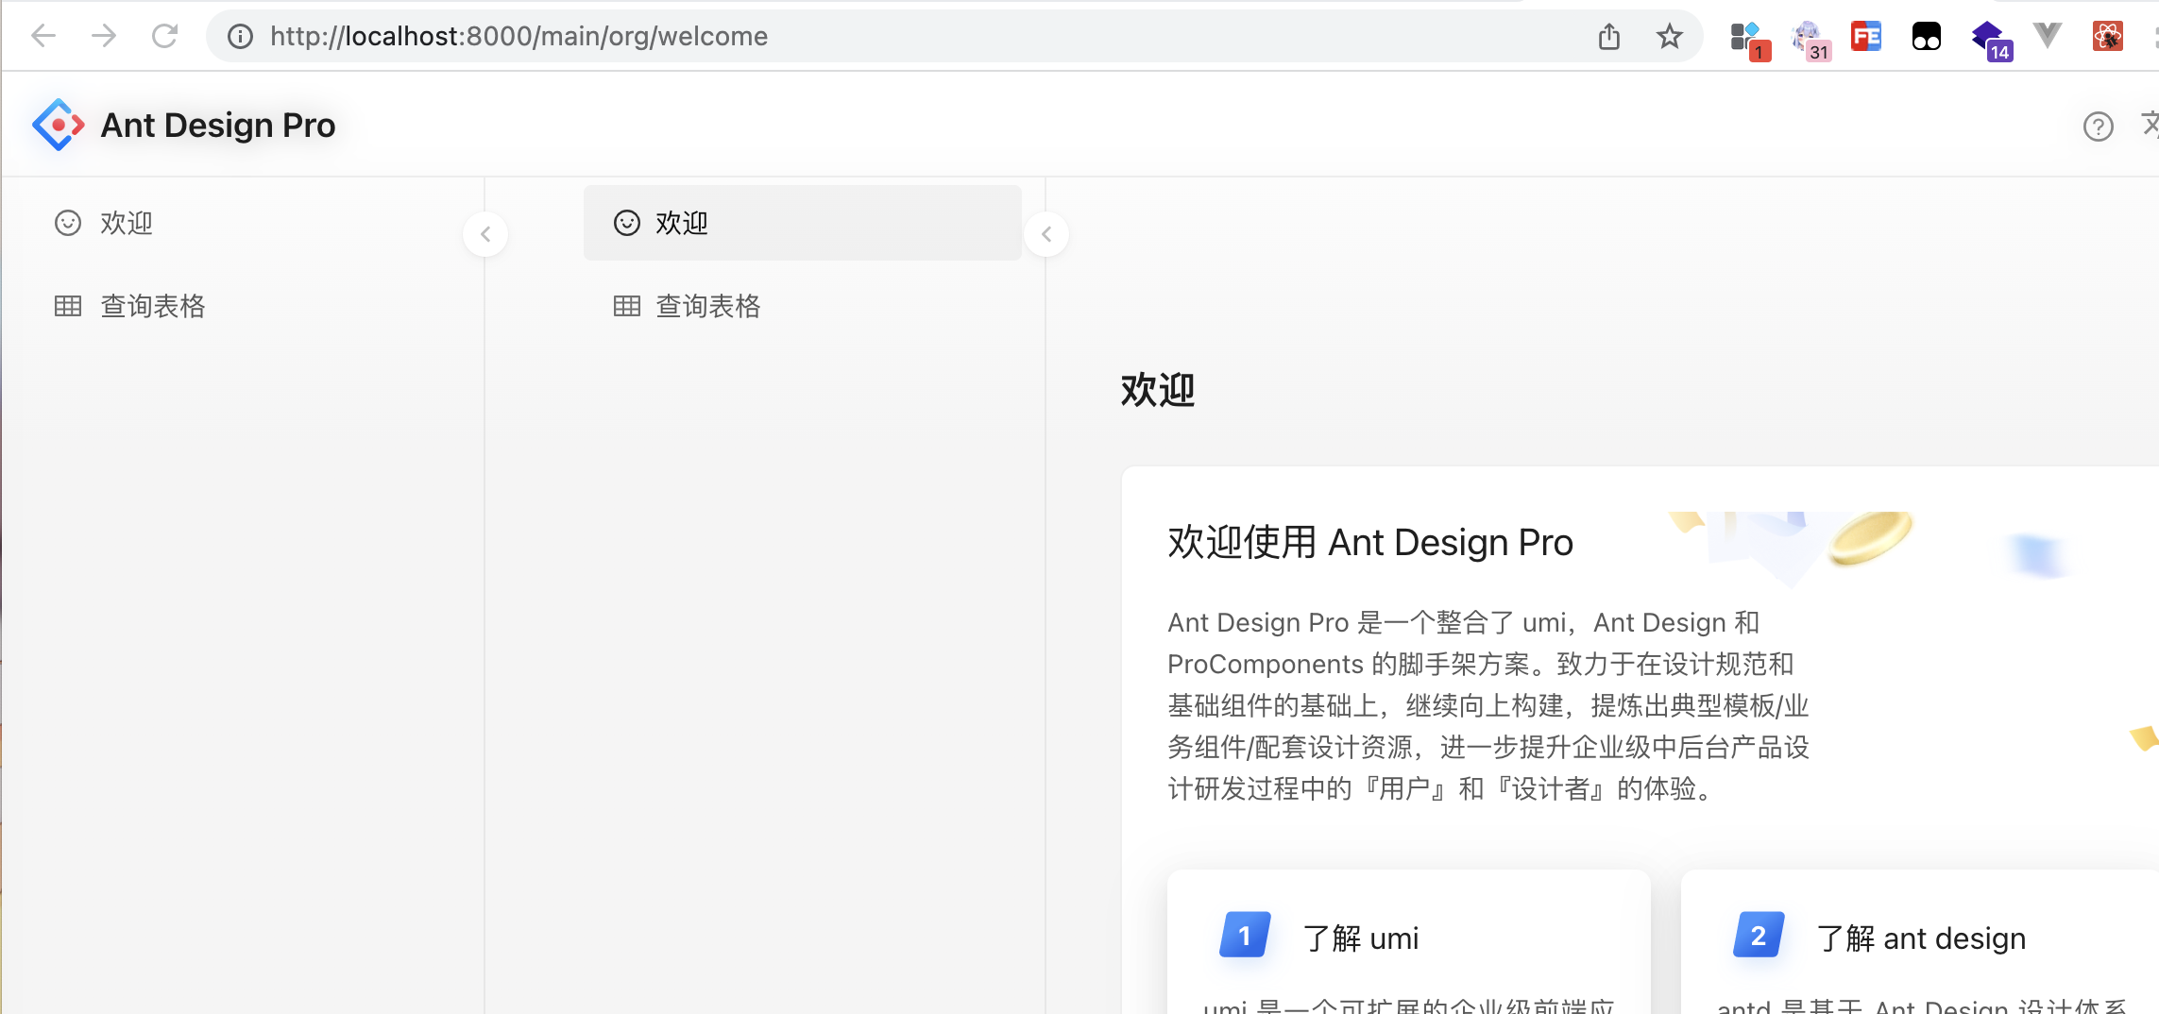The height and width of the screenshot is (1014, 2159).
Task: Click table icon in second sidebar 查询表格
Action: (627, 306)
